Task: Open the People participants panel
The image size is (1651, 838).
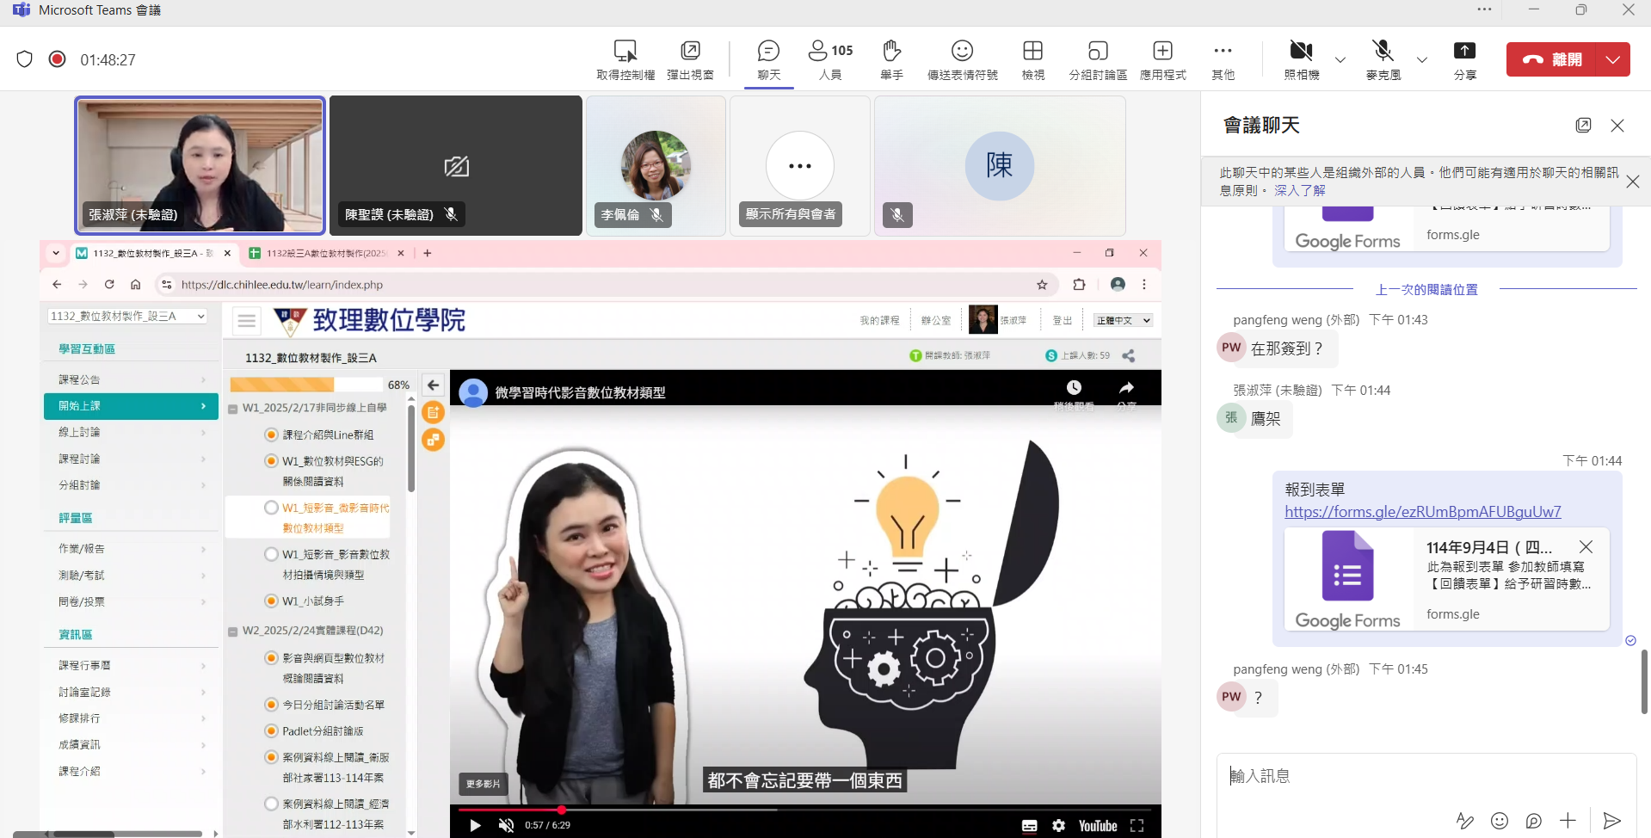Action: point(830,59)
